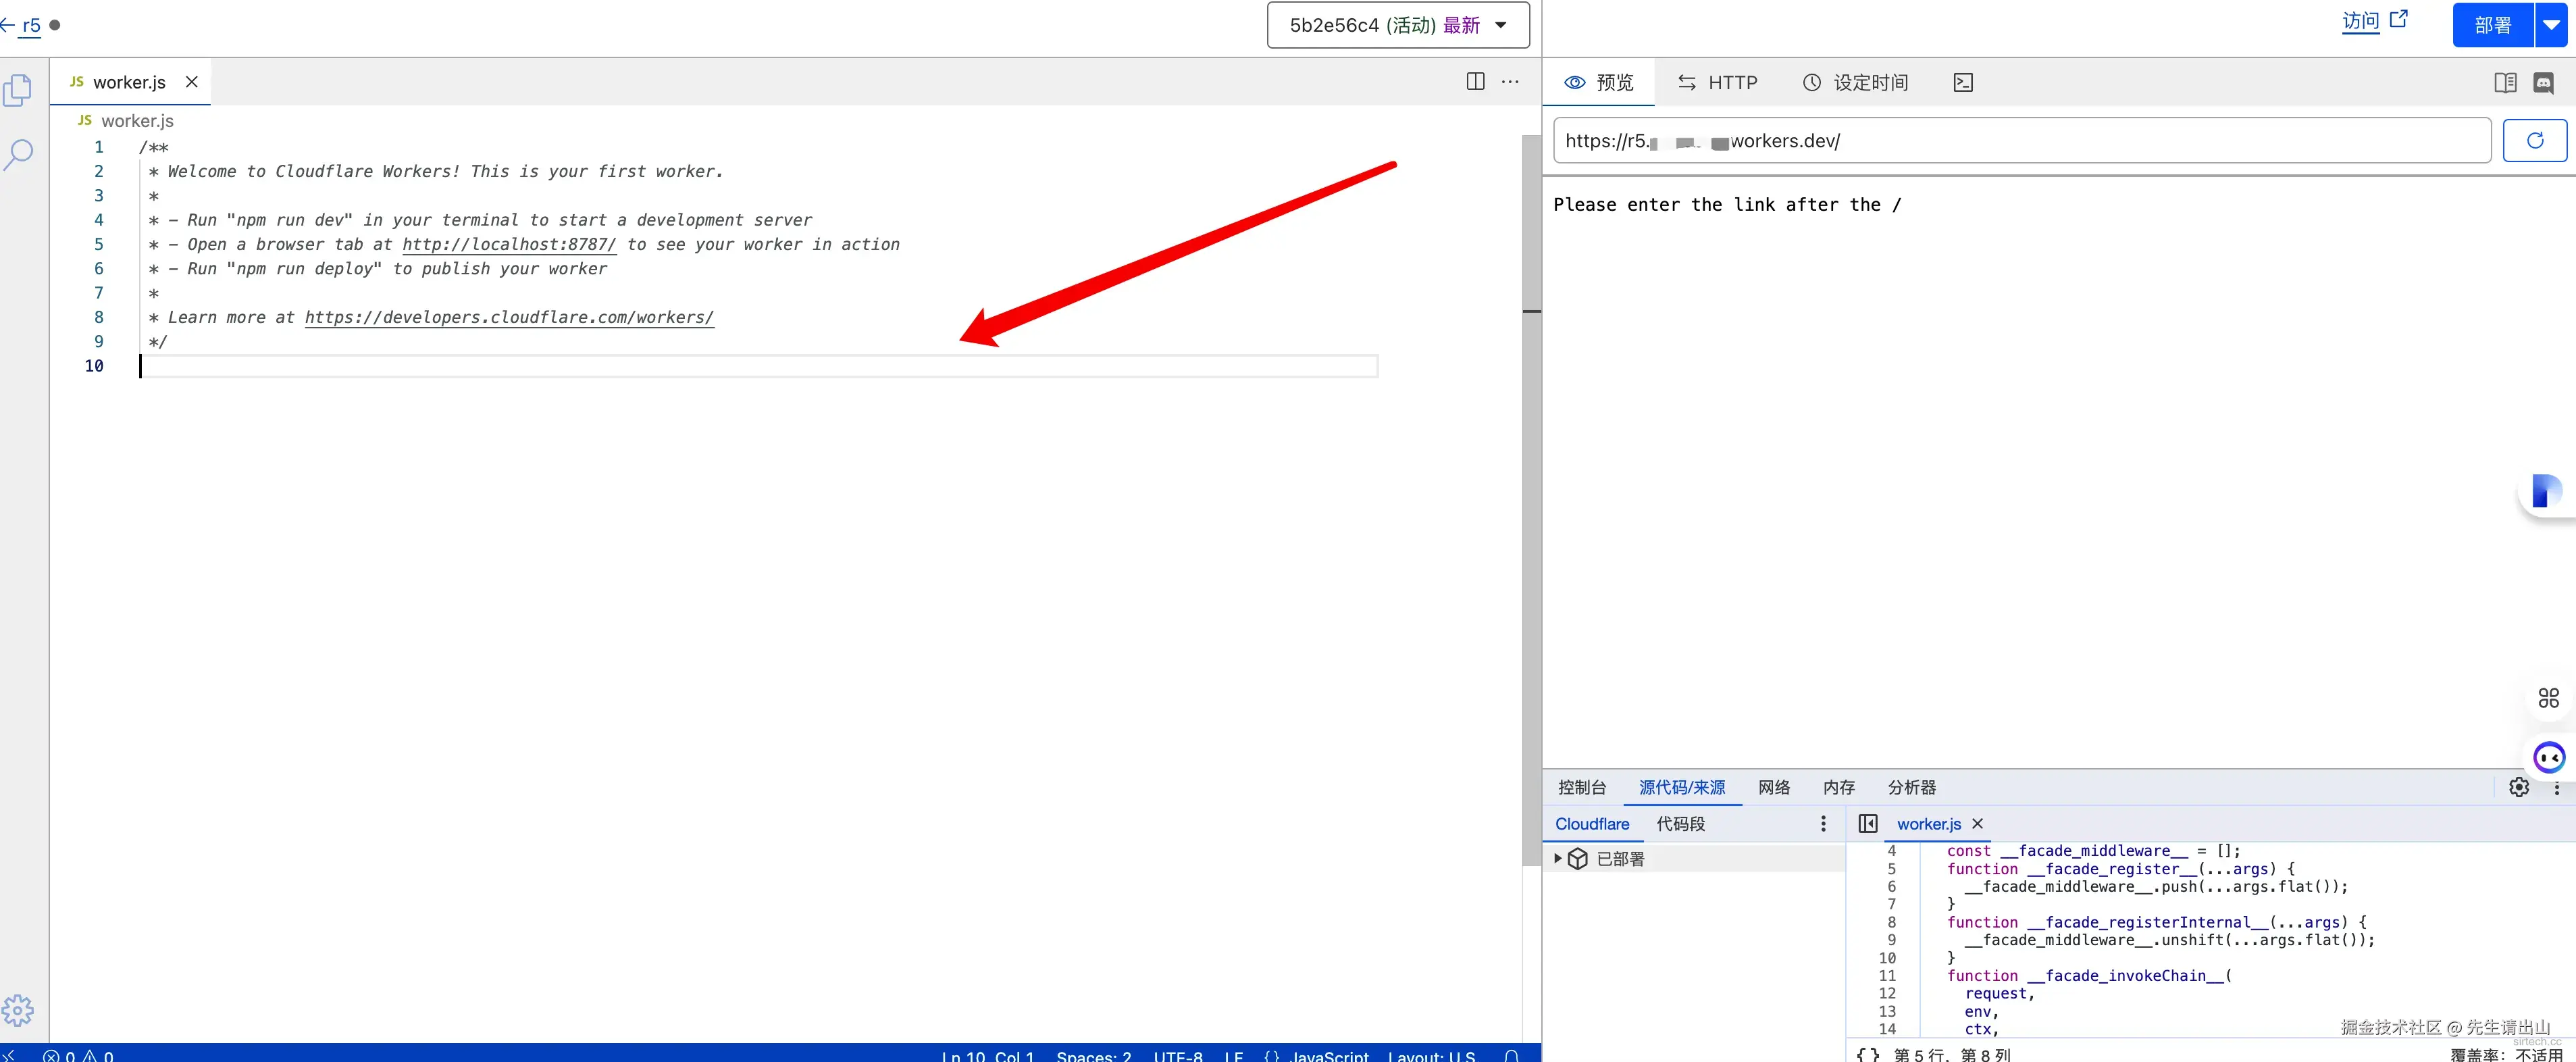Click line number 8 in devtools source

point(1891,922)
